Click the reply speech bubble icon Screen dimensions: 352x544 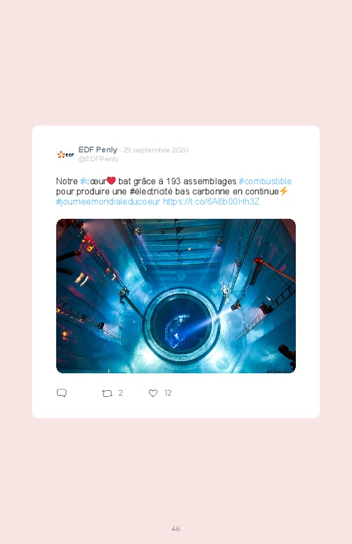tap(62, 393)
